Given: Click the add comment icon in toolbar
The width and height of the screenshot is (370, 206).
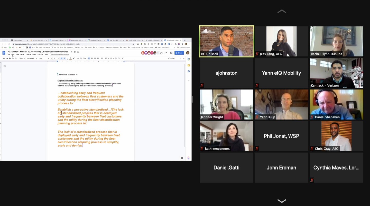Looking at the screenshot, I should tap(81, 58).
